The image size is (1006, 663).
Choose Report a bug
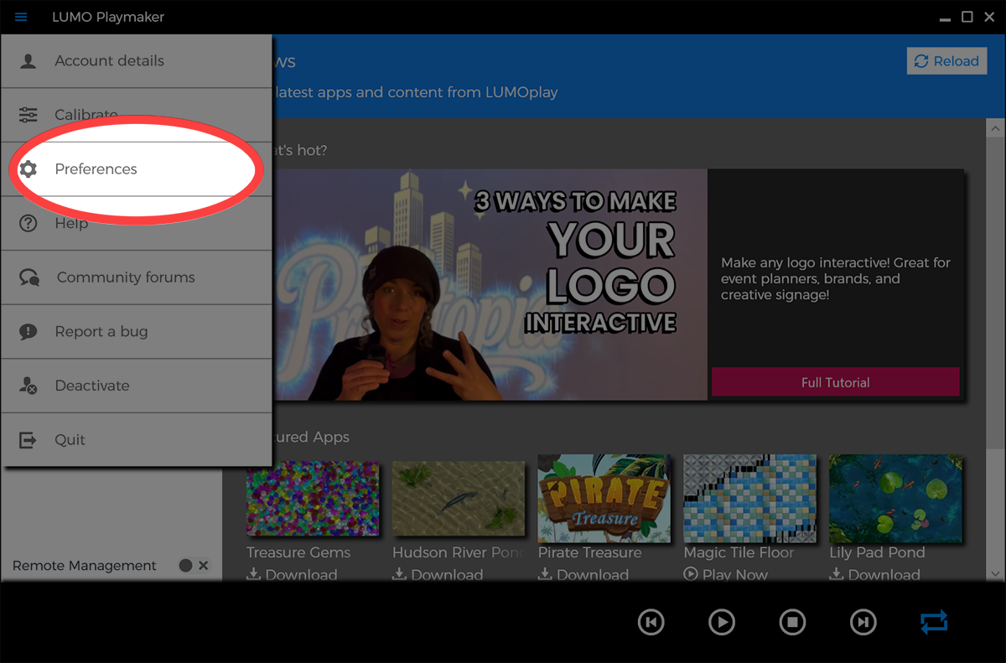point(101,332)
